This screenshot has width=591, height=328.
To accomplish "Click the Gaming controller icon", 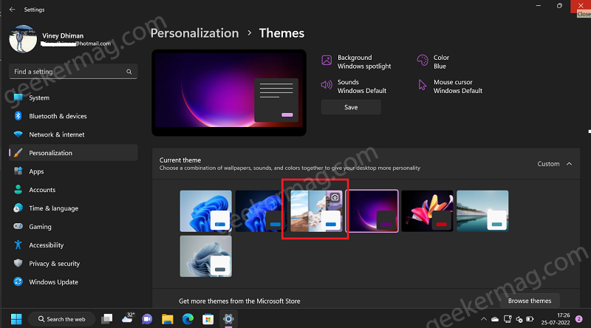I will 18,226.
